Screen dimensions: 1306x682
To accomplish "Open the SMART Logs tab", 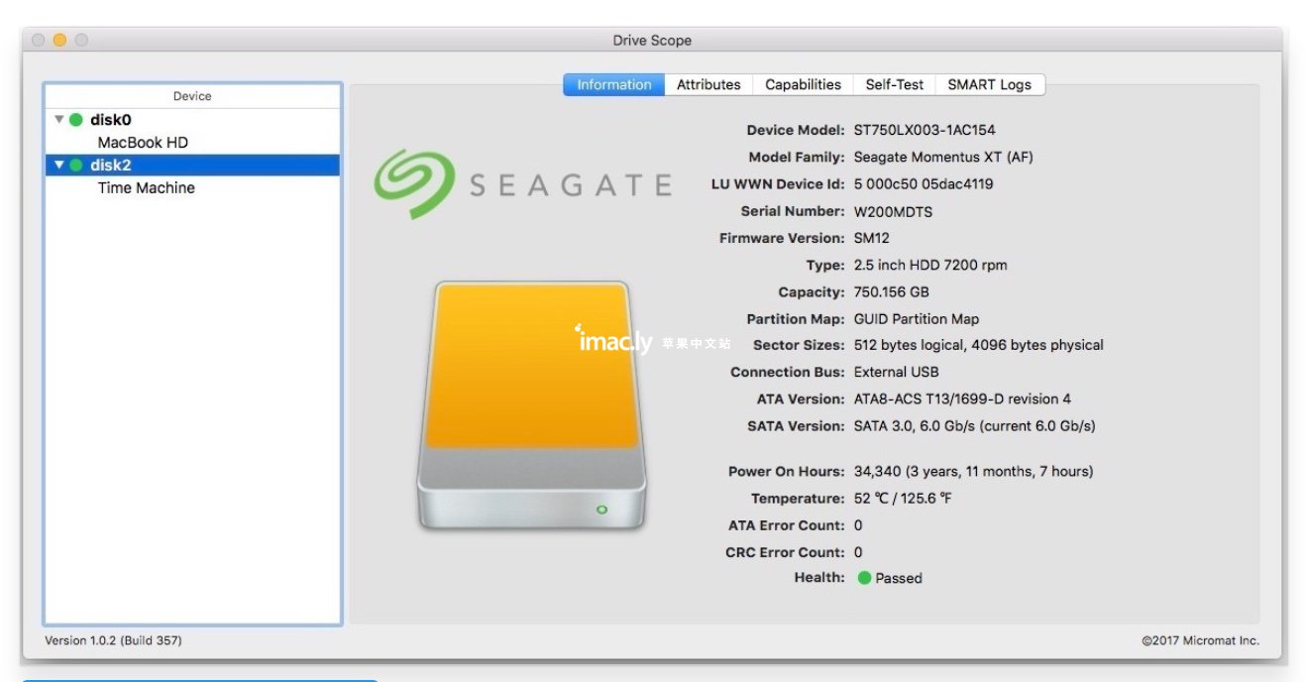I will 989,85.
